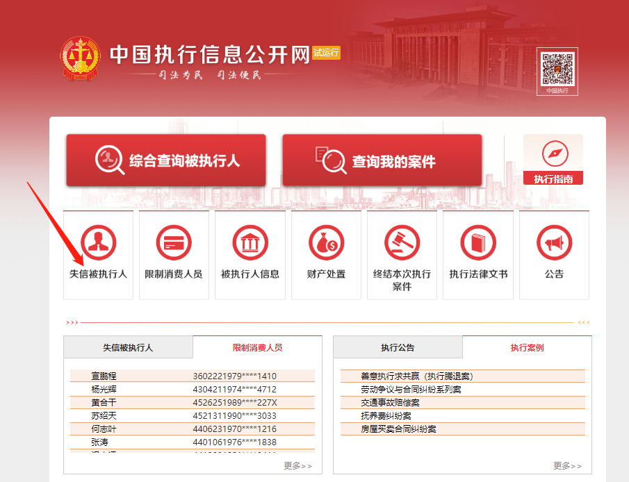Click the 终结本次执行案件 gavel icon

402,243
